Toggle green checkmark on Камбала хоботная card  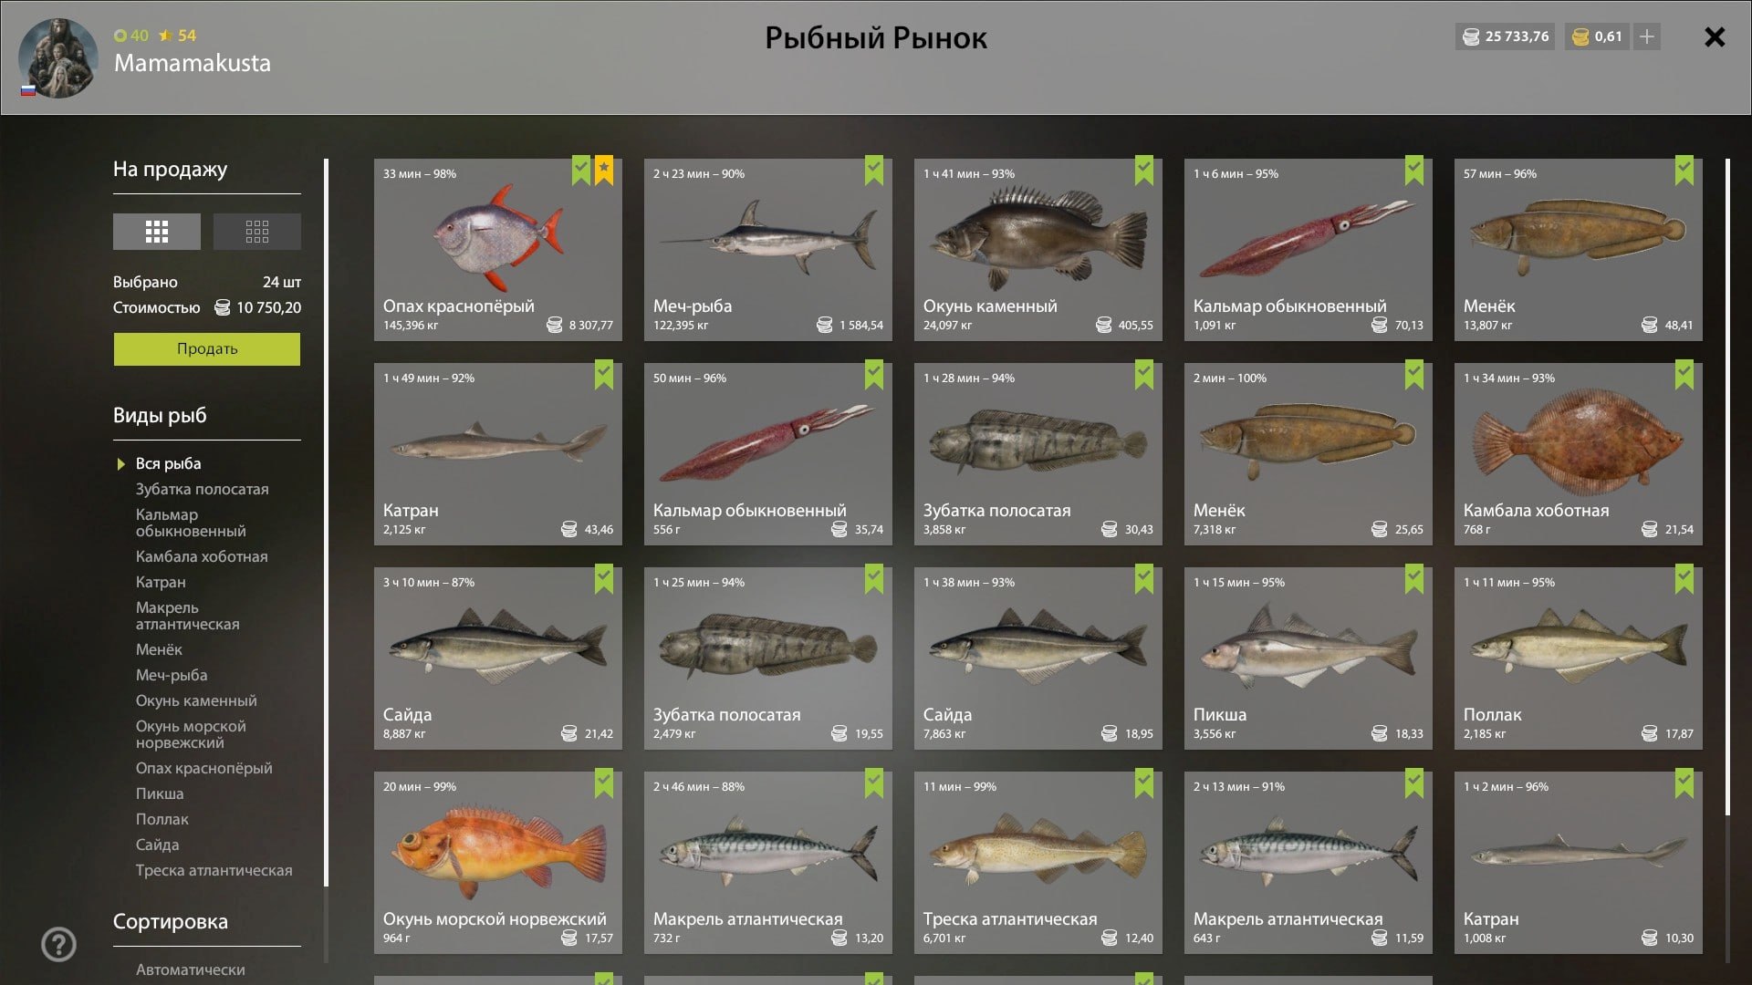(1684, 375)
